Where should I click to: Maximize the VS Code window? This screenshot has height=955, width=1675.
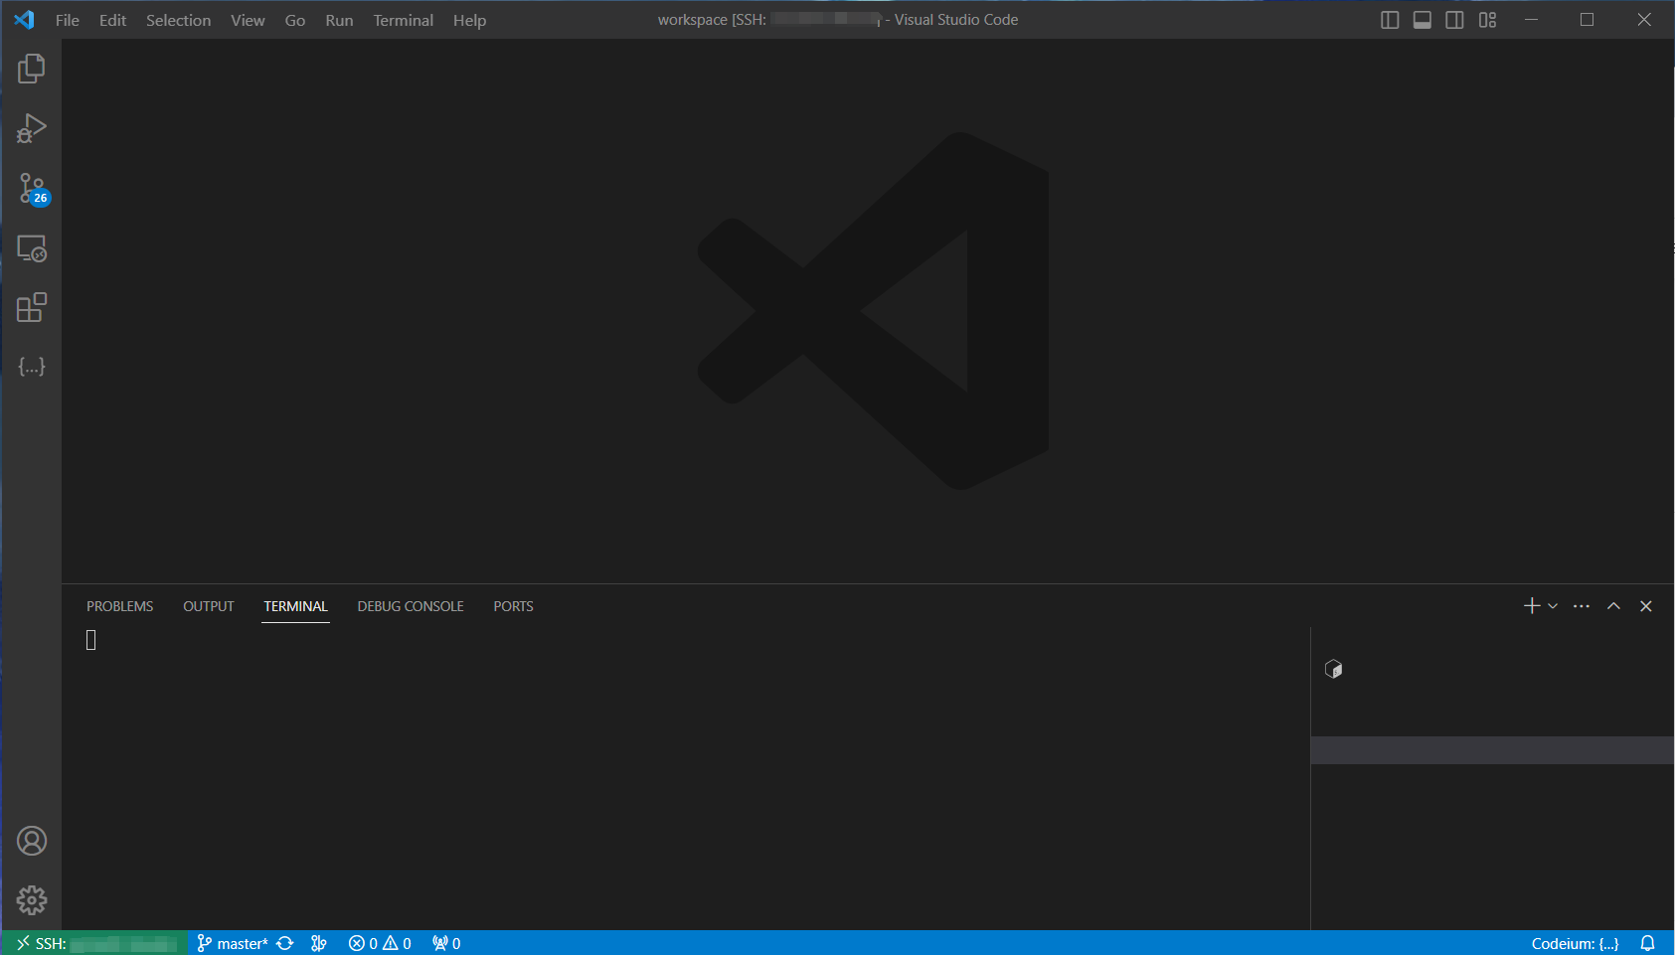(1588, 20)
